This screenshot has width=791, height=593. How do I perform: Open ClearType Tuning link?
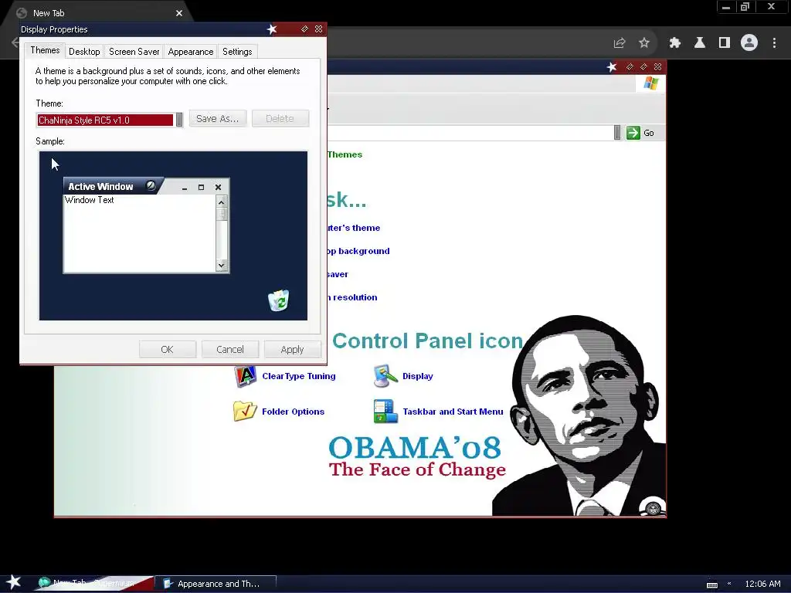tap(299, 376)
